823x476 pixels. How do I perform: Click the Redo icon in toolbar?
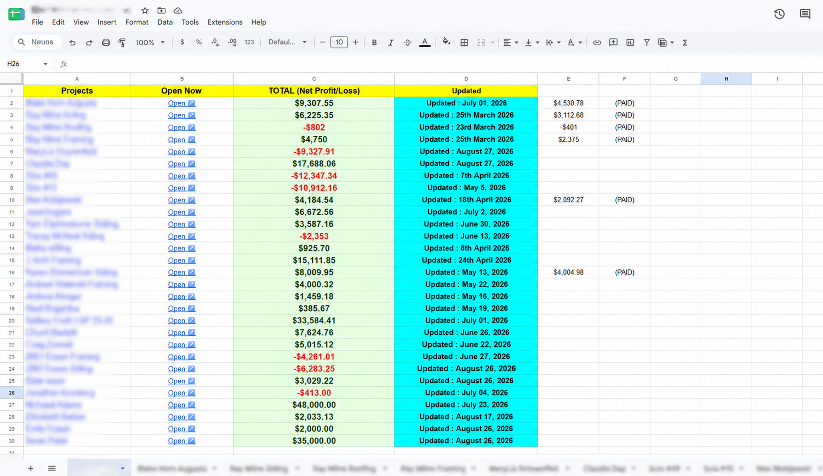pos(89,42)
